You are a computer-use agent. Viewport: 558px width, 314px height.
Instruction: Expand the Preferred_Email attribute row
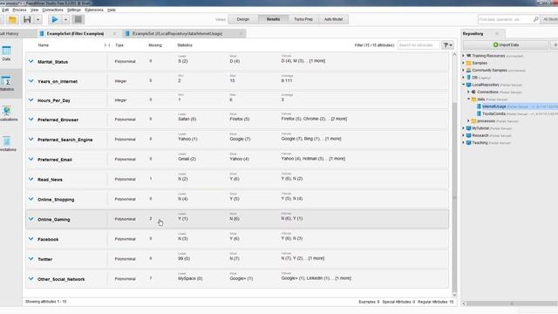(x=31, y=159)
